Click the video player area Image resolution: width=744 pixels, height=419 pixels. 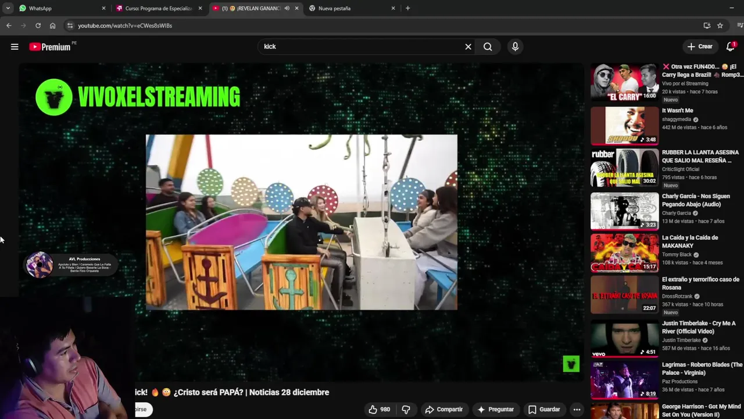pos(301,222)
